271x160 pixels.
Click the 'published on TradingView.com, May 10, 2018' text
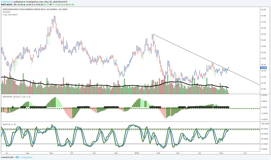[x=36, y=2]
